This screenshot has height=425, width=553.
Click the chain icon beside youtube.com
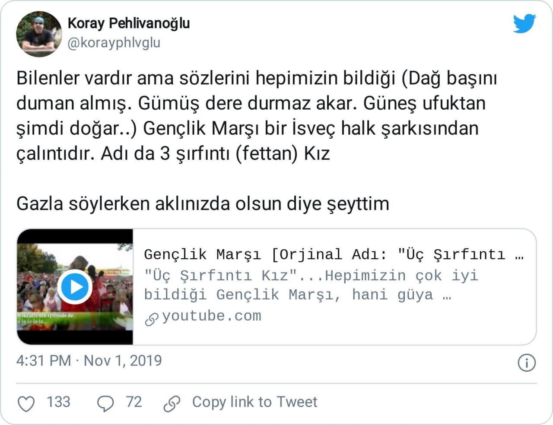152,319
